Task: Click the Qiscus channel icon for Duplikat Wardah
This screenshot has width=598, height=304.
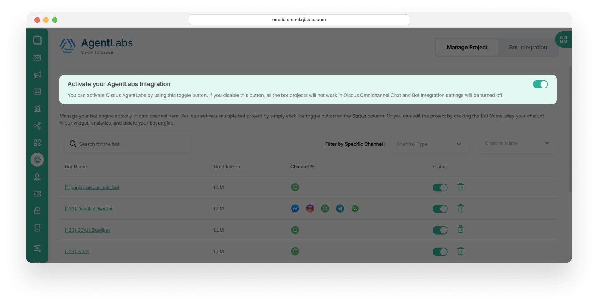Action: (325, 208)
